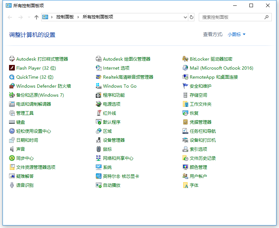
Task: Refresh the control panel view
Action: pos(192,17)
